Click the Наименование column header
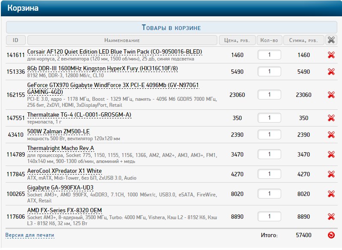The image size is (342, 250). pos(122,40)
